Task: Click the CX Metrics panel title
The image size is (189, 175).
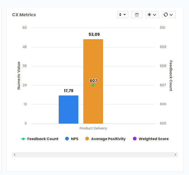Action: 24,15
